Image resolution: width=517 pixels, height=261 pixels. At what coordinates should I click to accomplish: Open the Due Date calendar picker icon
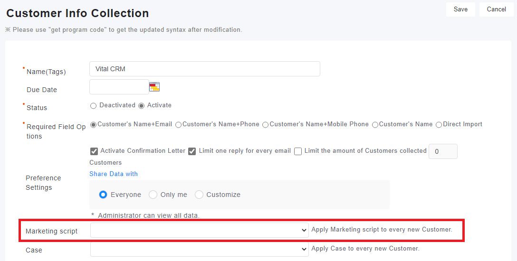point(154,87)
